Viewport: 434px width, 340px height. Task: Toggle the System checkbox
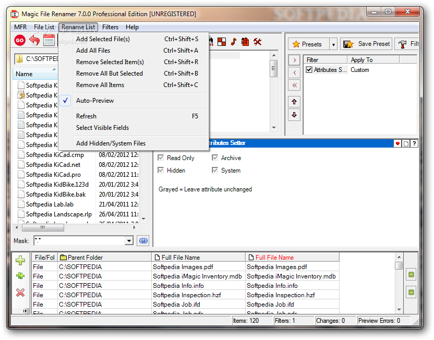pyautogui.click(x=215, y=170)
